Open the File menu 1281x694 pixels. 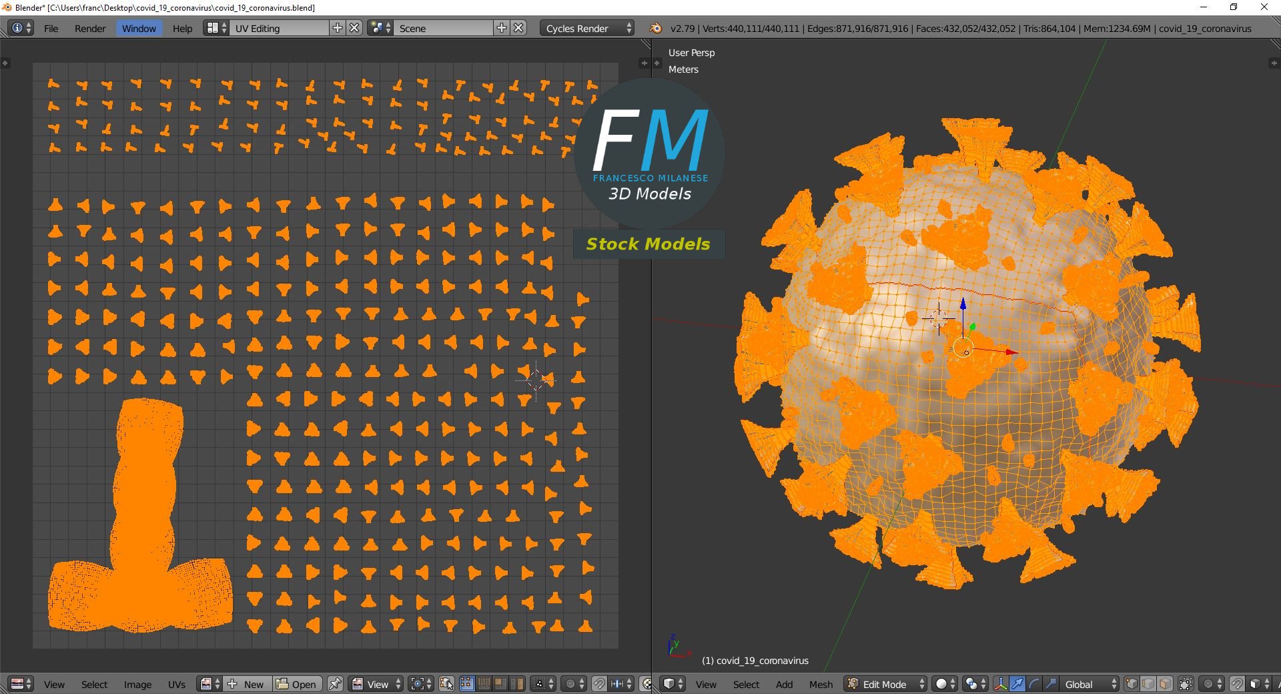[51, 28]
